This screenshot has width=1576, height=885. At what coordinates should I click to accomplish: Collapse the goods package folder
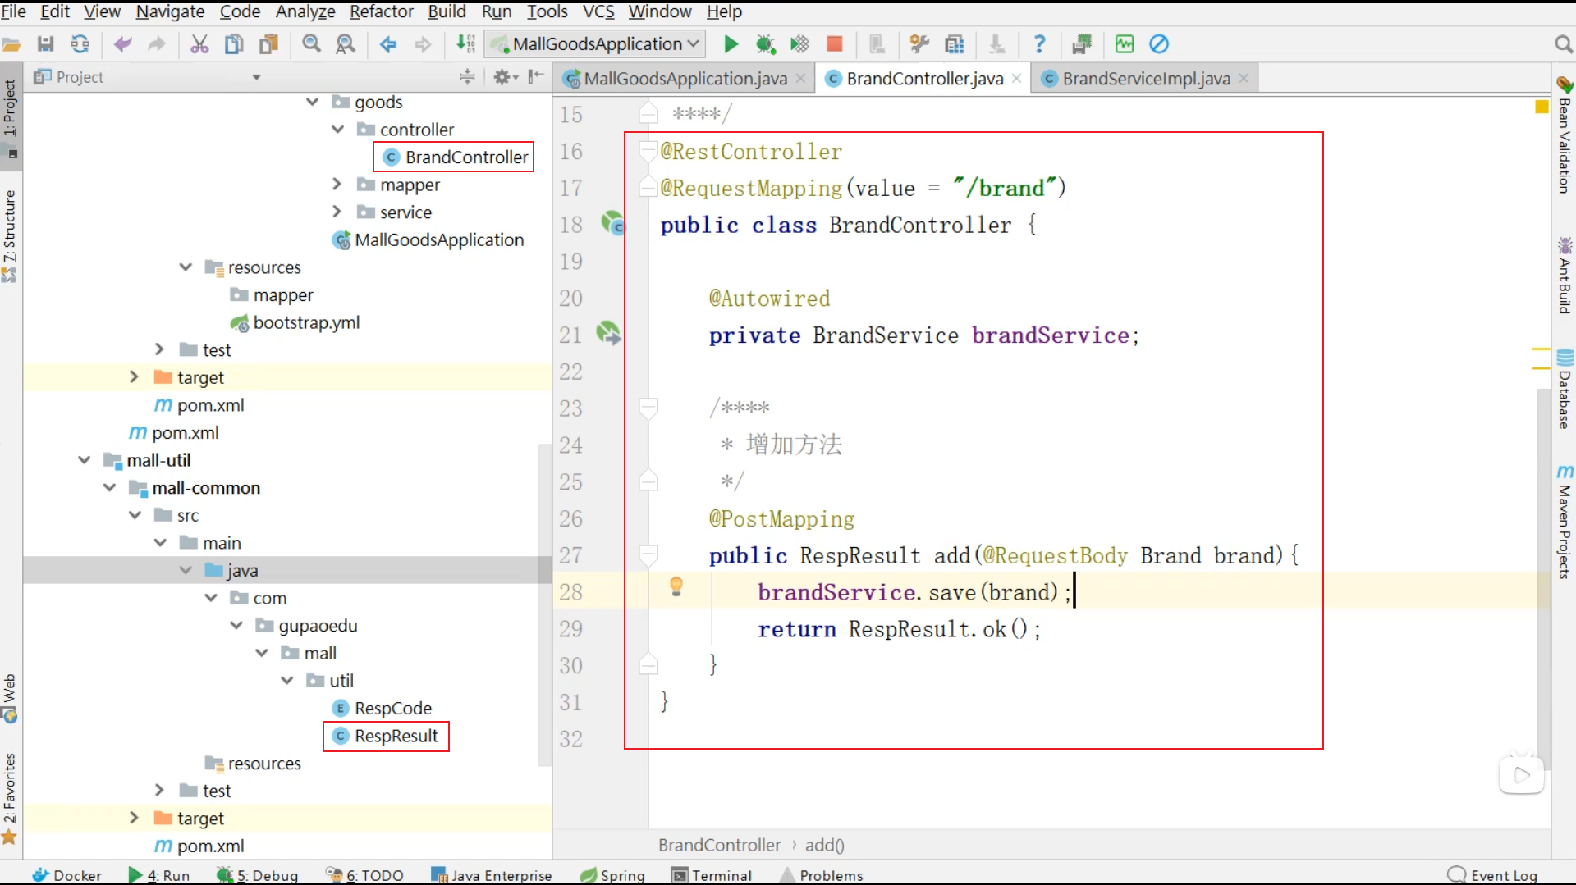click(313, 102)
